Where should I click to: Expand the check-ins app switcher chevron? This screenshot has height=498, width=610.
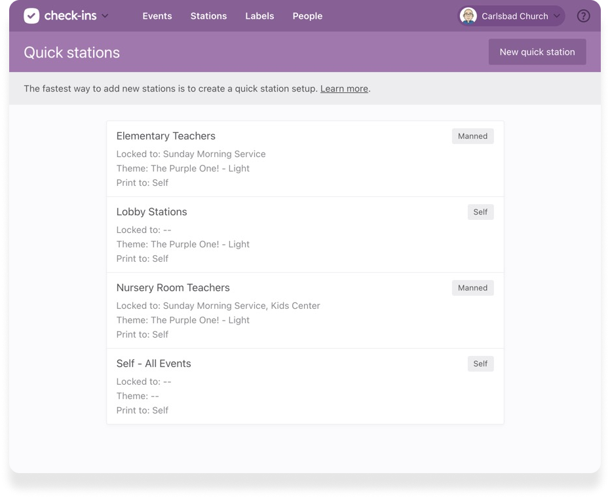tap(105, 16)
